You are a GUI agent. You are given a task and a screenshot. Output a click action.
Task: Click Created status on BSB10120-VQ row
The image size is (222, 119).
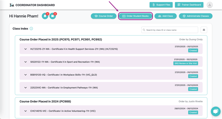(x=193, y=76)
